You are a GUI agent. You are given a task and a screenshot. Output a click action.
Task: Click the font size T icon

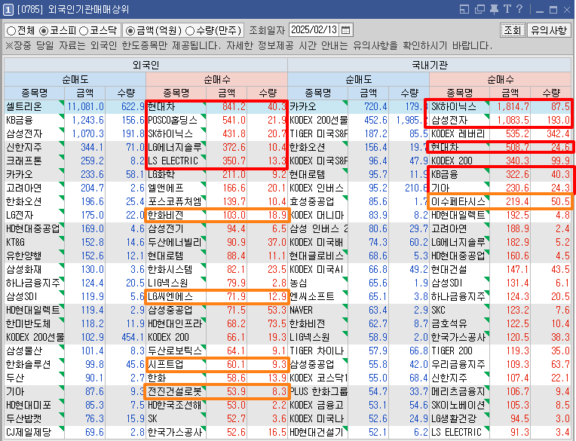tap(507, 9)
